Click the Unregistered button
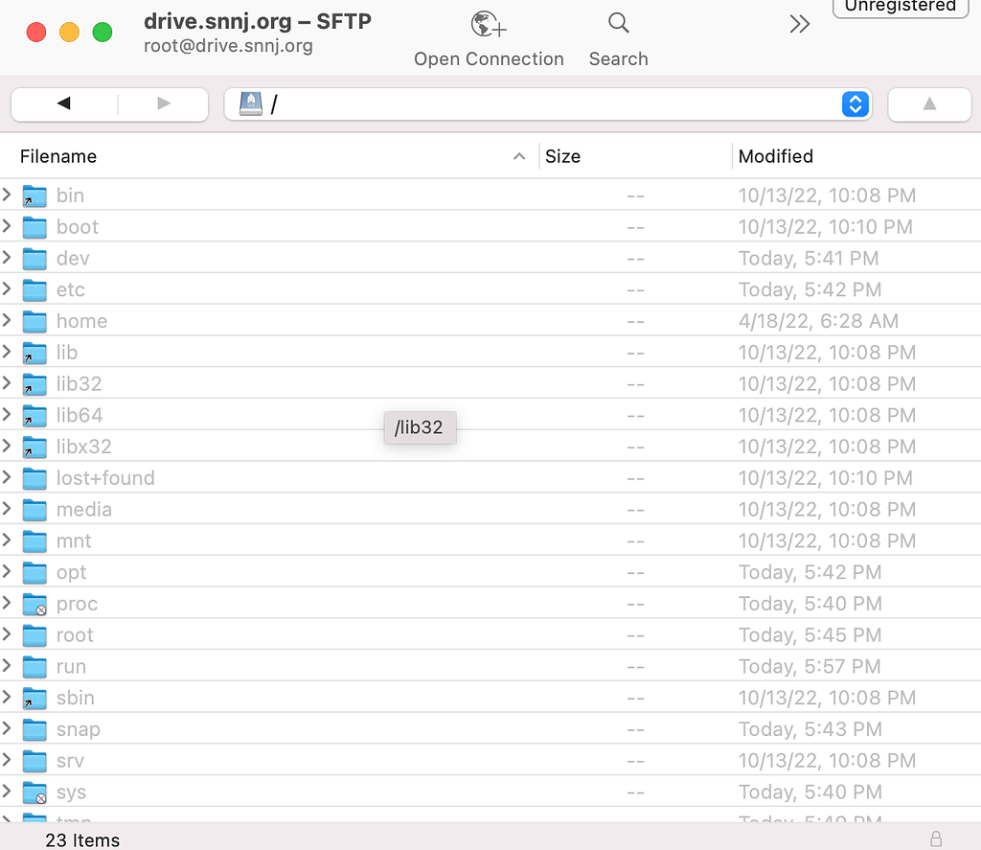981x850 pixels. [x=899, y=7]
